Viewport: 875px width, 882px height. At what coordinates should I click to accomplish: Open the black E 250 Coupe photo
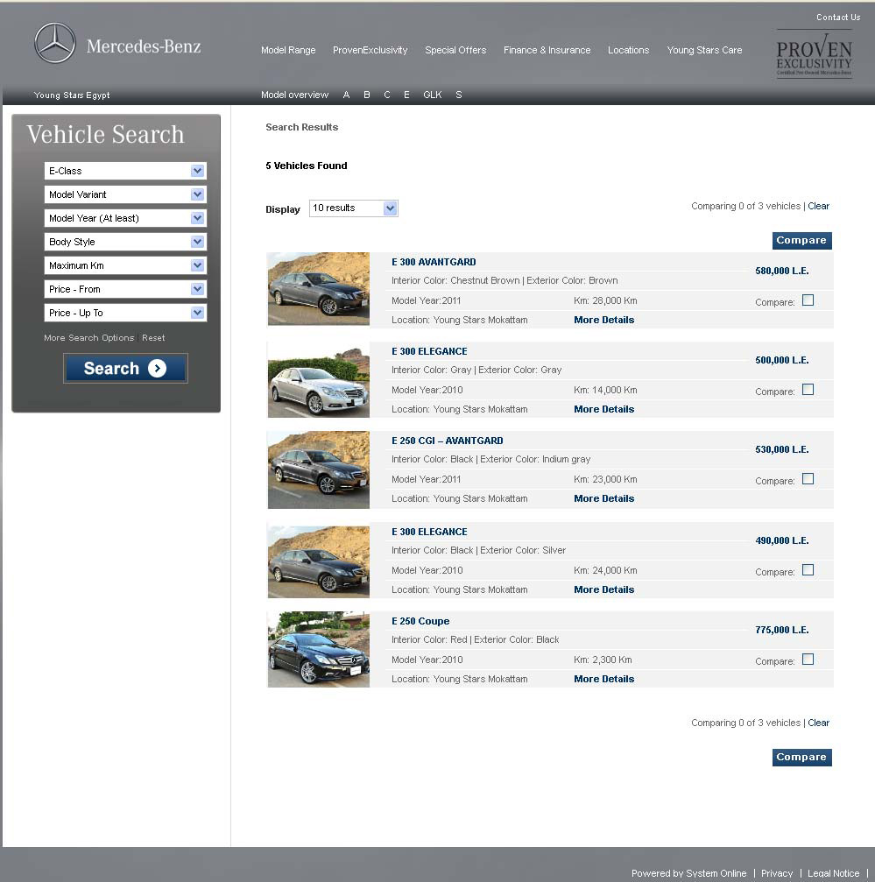click(319, 650)
